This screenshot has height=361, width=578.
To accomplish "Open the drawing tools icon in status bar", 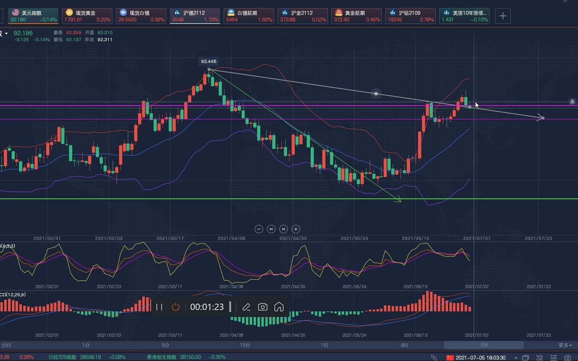I will click(540, 357).
